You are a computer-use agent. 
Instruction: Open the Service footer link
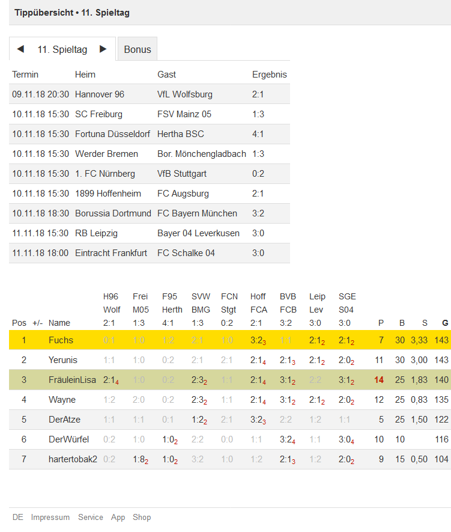pos(91,517)
